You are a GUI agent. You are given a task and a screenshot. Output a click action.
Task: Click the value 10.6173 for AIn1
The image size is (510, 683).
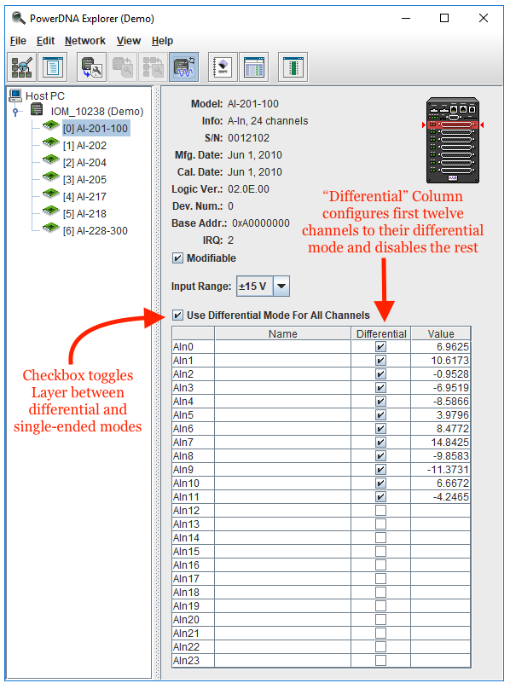450,360
